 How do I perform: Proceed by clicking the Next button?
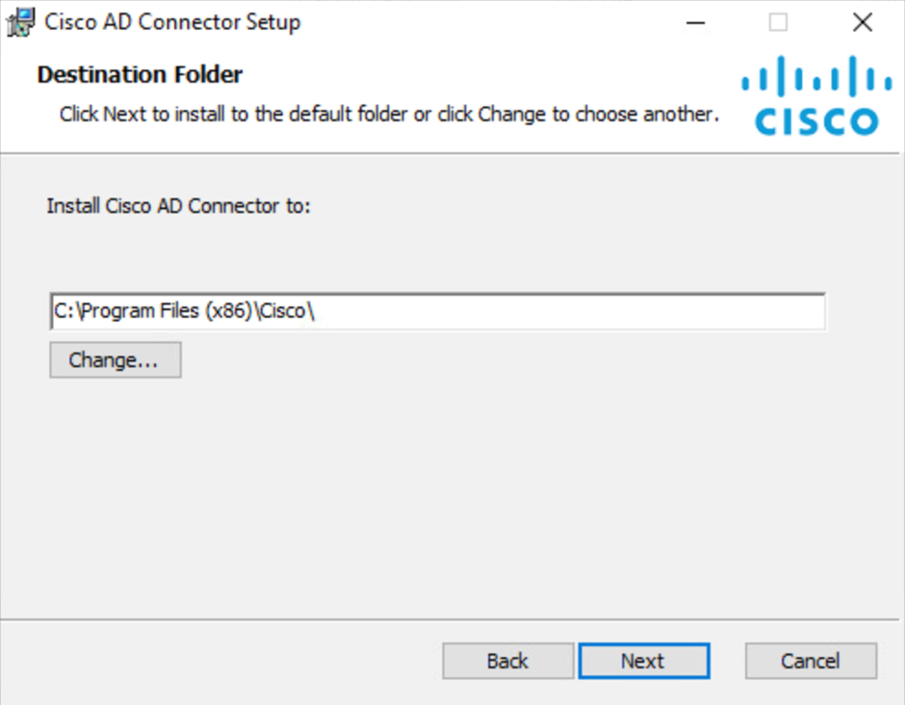click(x=644, y=661)
